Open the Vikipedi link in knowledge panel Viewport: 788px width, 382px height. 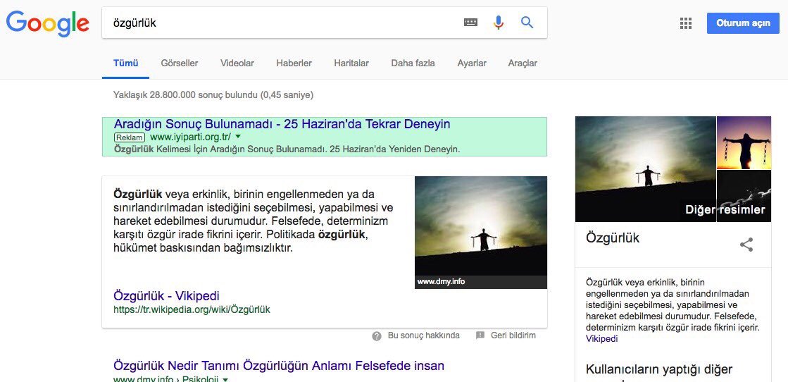click(601, 339)
